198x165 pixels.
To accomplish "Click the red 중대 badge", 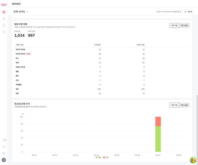I will click(29, 54).
